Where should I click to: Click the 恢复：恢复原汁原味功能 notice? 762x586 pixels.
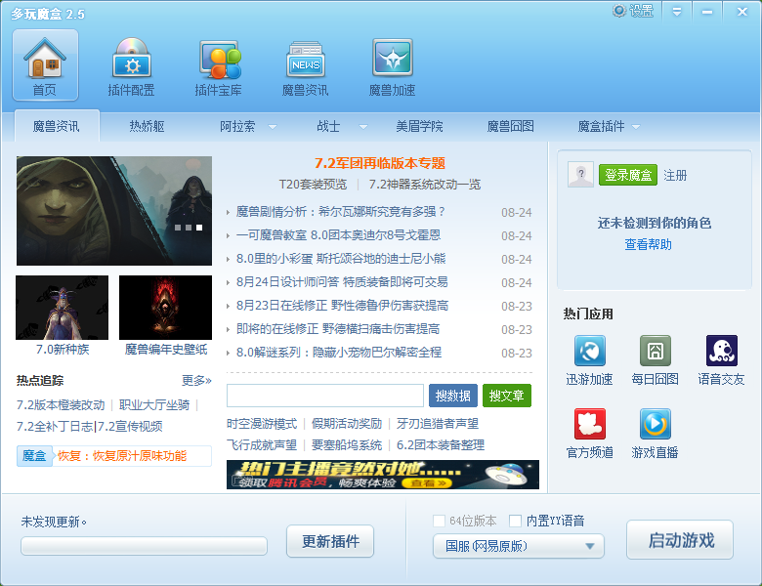(122, 456)
